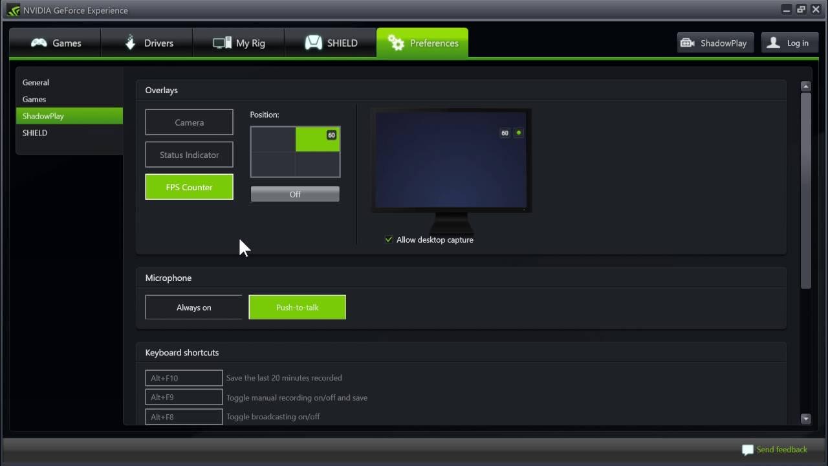Click the Overlays section heading
This screenshot has height=466, width=828.
pyautogui.click(x=161, y=90)
